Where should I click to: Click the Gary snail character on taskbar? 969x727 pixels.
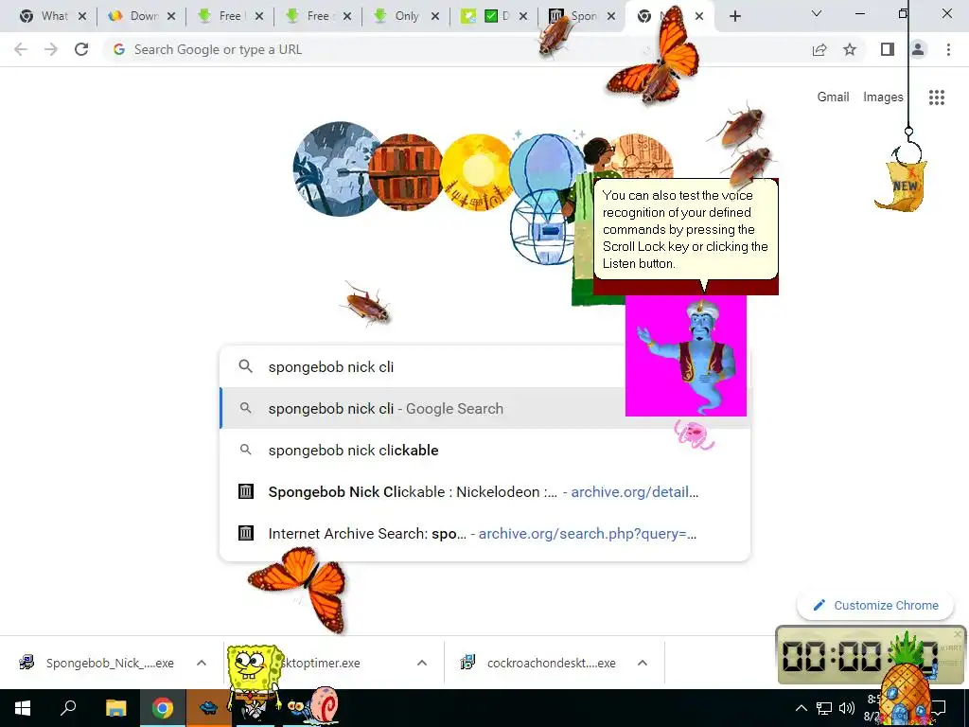click(x=314, y=704)
